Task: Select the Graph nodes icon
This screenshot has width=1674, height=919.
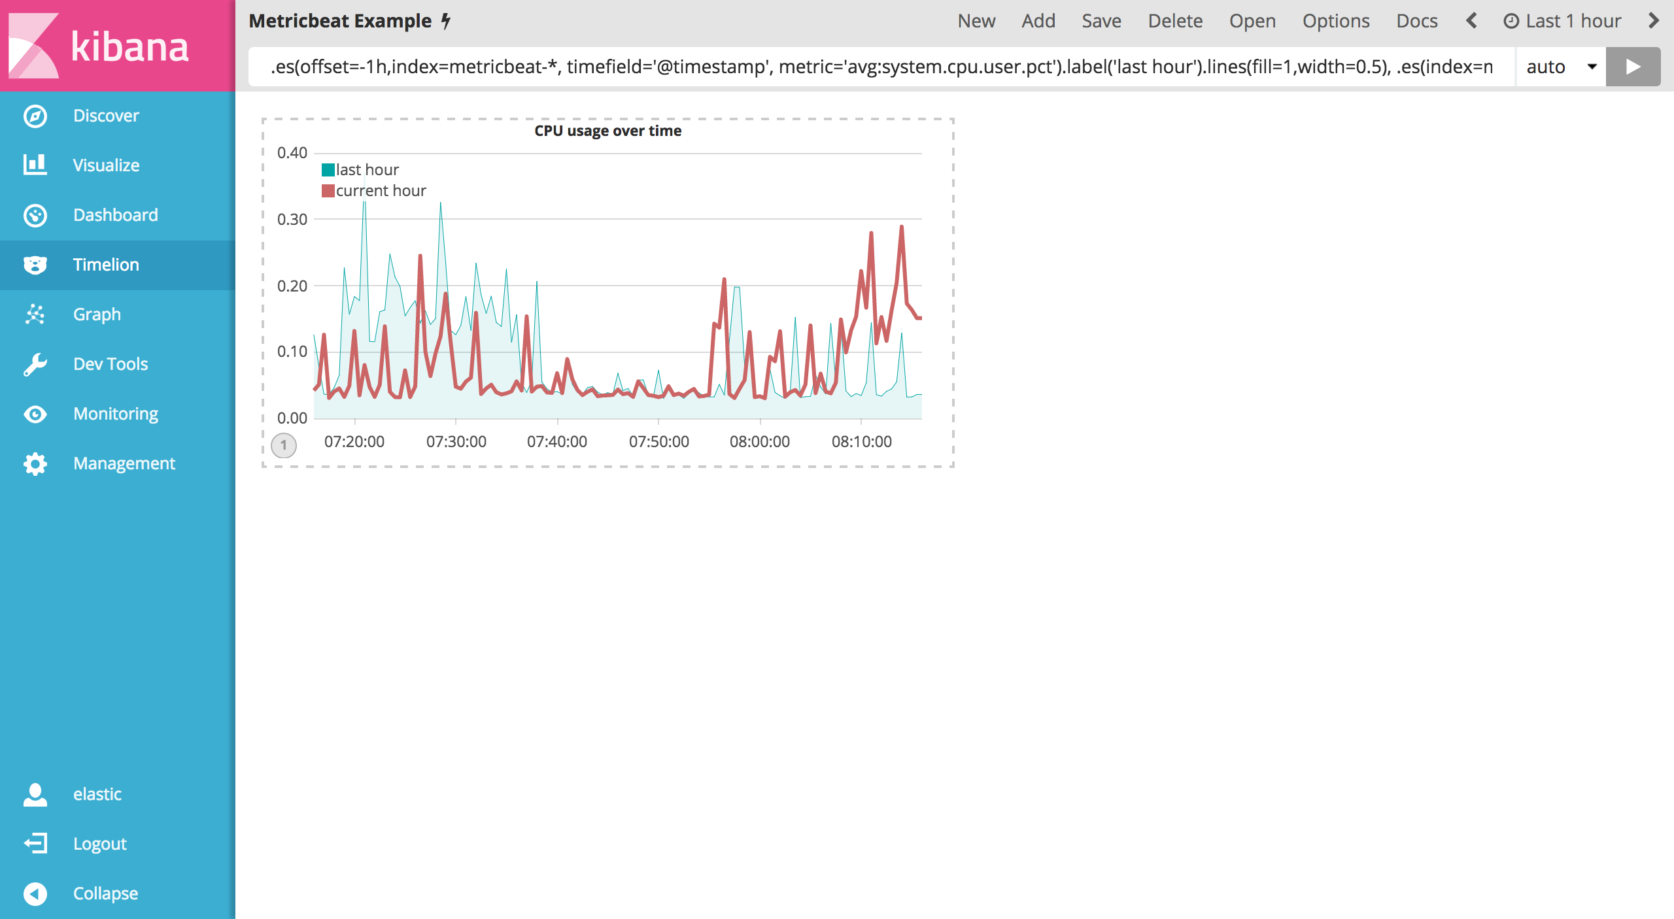Action: click(35, 314)
